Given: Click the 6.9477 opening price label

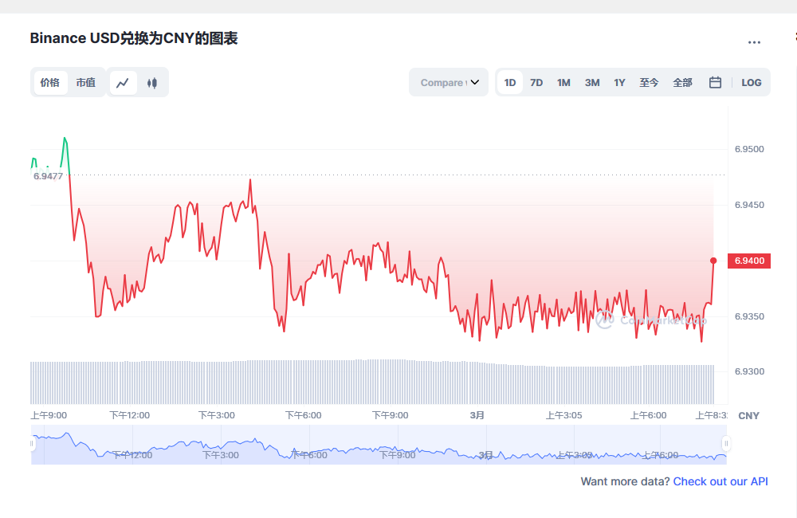Looking at the screenshot, I should pyautogui.click(x=49, y=176).
